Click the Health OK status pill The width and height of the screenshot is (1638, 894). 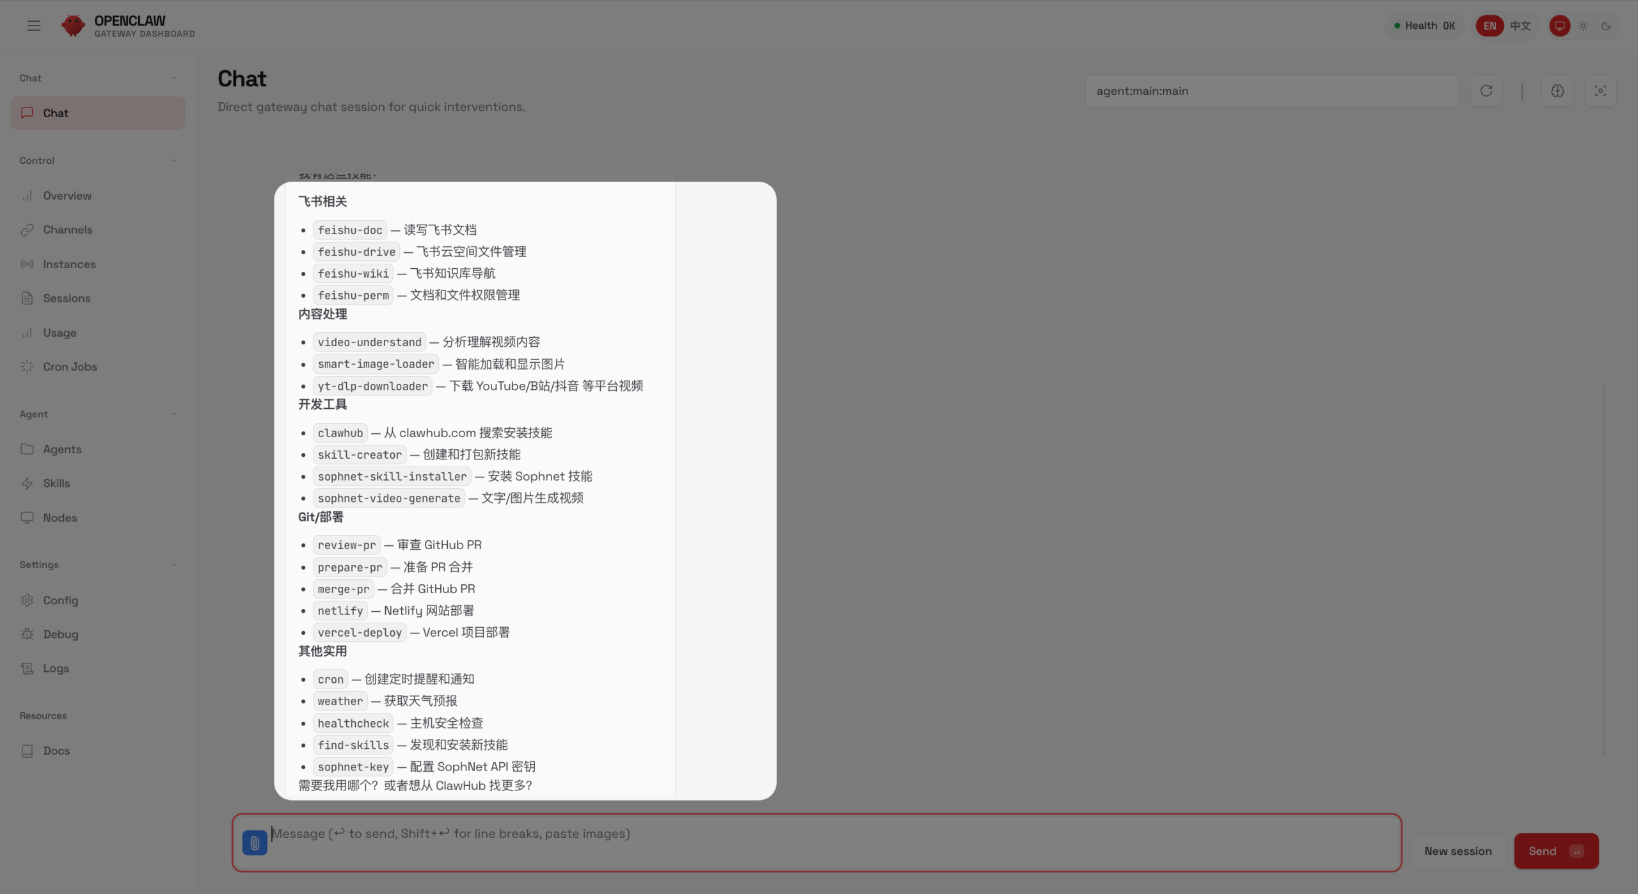click(1424, 26)
